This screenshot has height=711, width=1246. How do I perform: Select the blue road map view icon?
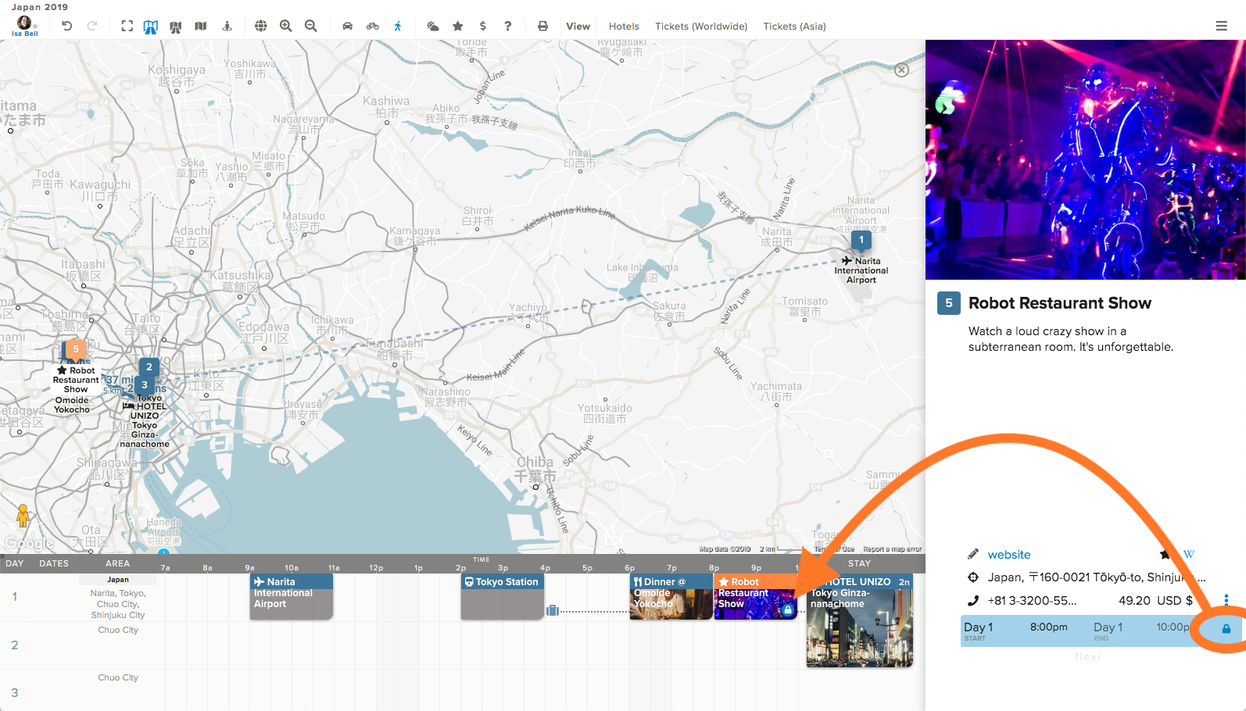(x=151, y=27)
